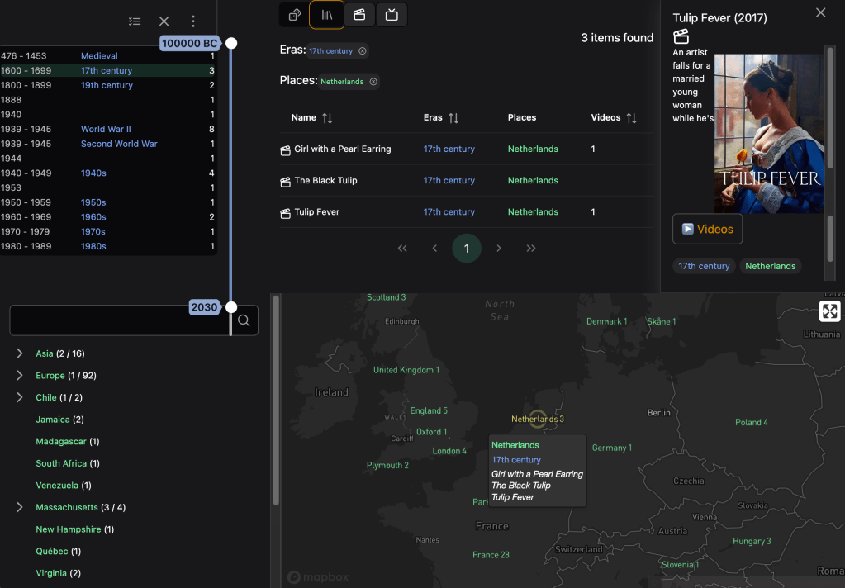The image size is (845, 588).
Task: Click the checklist icon above the eras list
Action: 135,21
